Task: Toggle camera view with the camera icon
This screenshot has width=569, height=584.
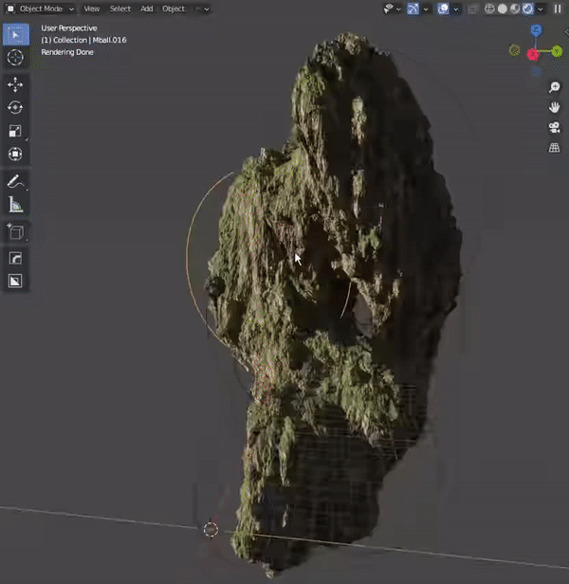Action: coord(555,128)
